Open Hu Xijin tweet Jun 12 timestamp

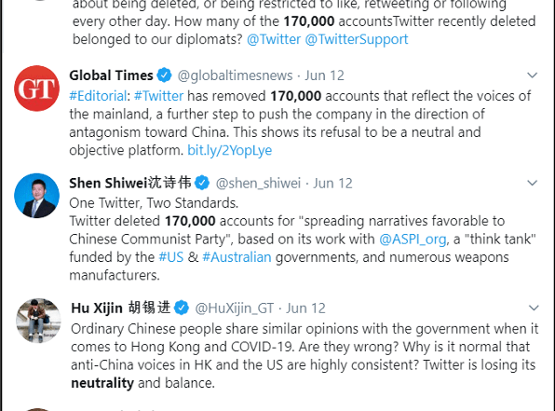[x=305, y=308]
